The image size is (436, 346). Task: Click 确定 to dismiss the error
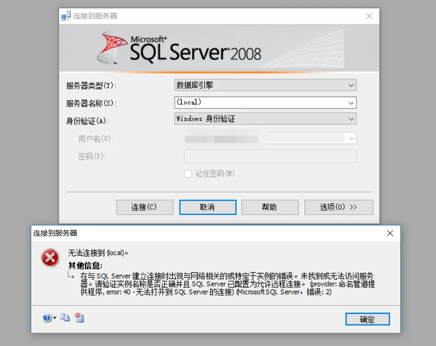click(x=367, y=319)
